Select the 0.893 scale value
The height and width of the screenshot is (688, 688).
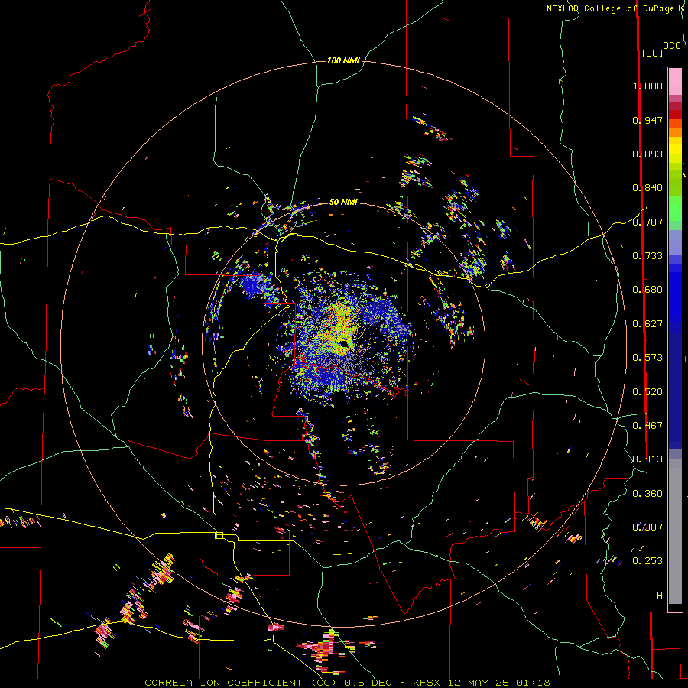(647, 154)
